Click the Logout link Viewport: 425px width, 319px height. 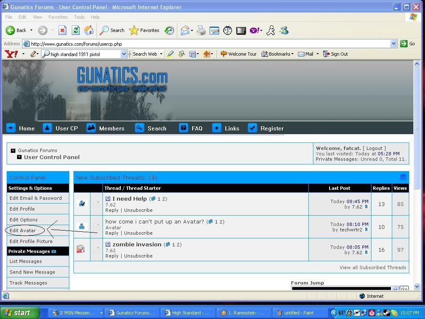374,148
